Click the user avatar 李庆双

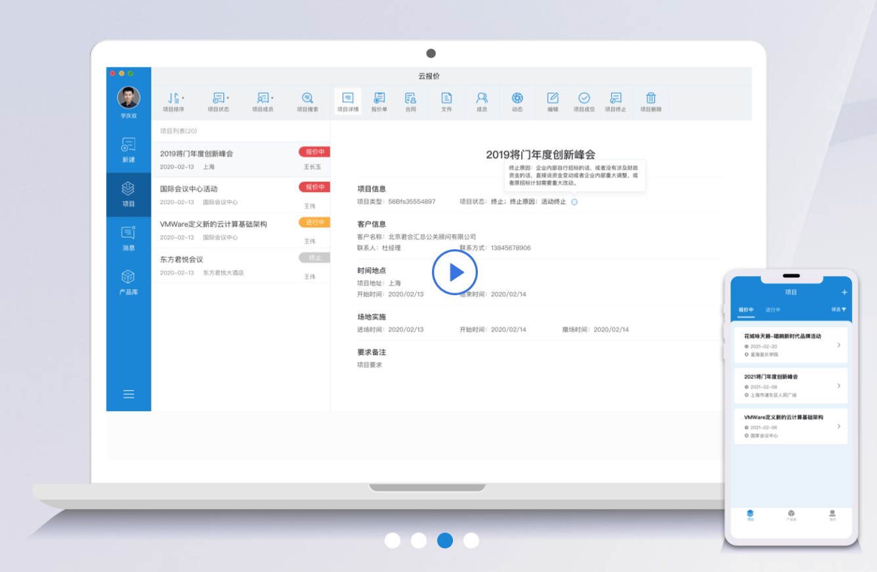[129, 98]
